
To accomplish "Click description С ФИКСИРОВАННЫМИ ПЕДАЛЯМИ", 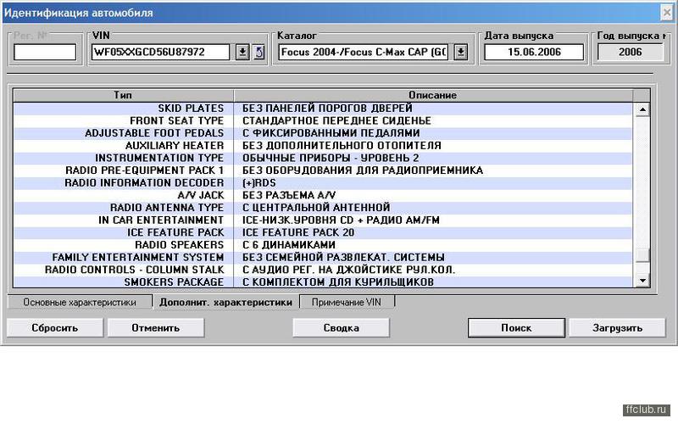I will tap(331, 133).
